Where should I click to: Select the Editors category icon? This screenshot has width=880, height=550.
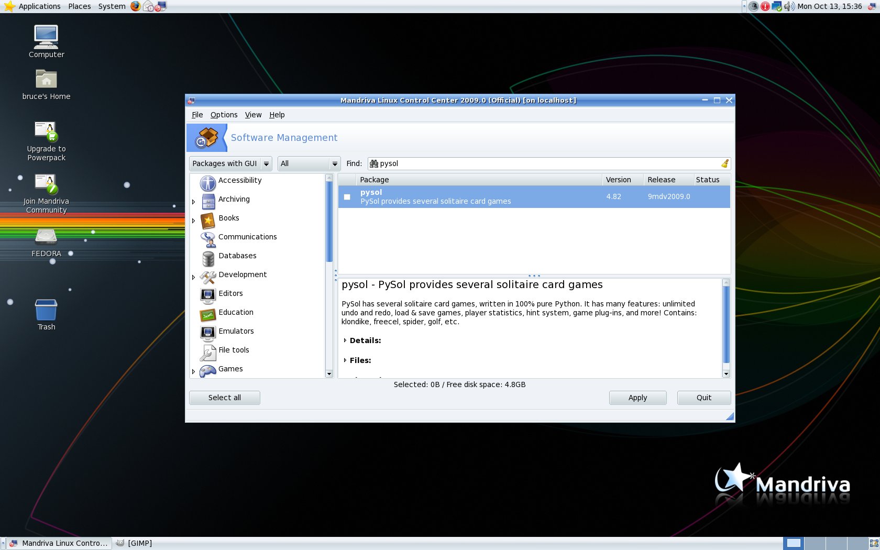tap(208, 296)
